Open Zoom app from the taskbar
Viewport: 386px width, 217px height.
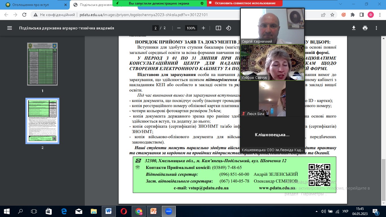click(x=168, y=211)
